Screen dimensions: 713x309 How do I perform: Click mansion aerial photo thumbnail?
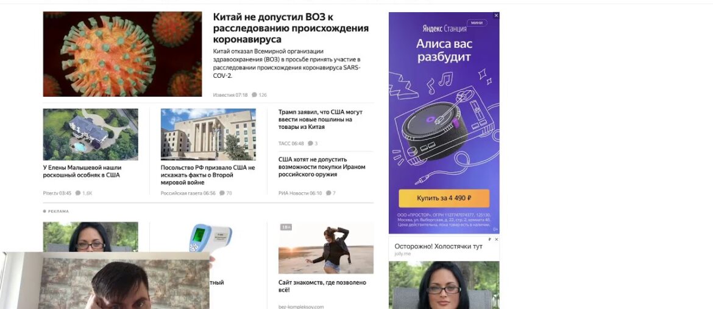[x=90, y=134]
